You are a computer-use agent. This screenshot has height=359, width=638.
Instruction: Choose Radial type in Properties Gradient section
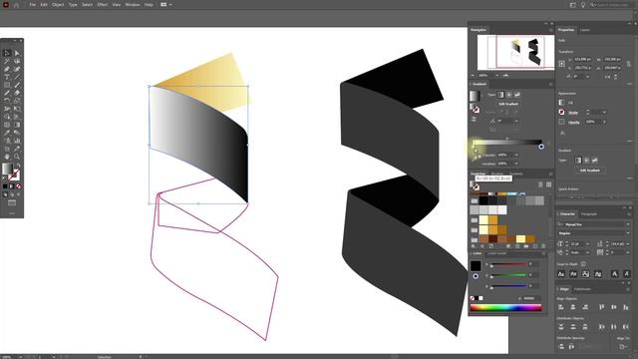(586, 161)
